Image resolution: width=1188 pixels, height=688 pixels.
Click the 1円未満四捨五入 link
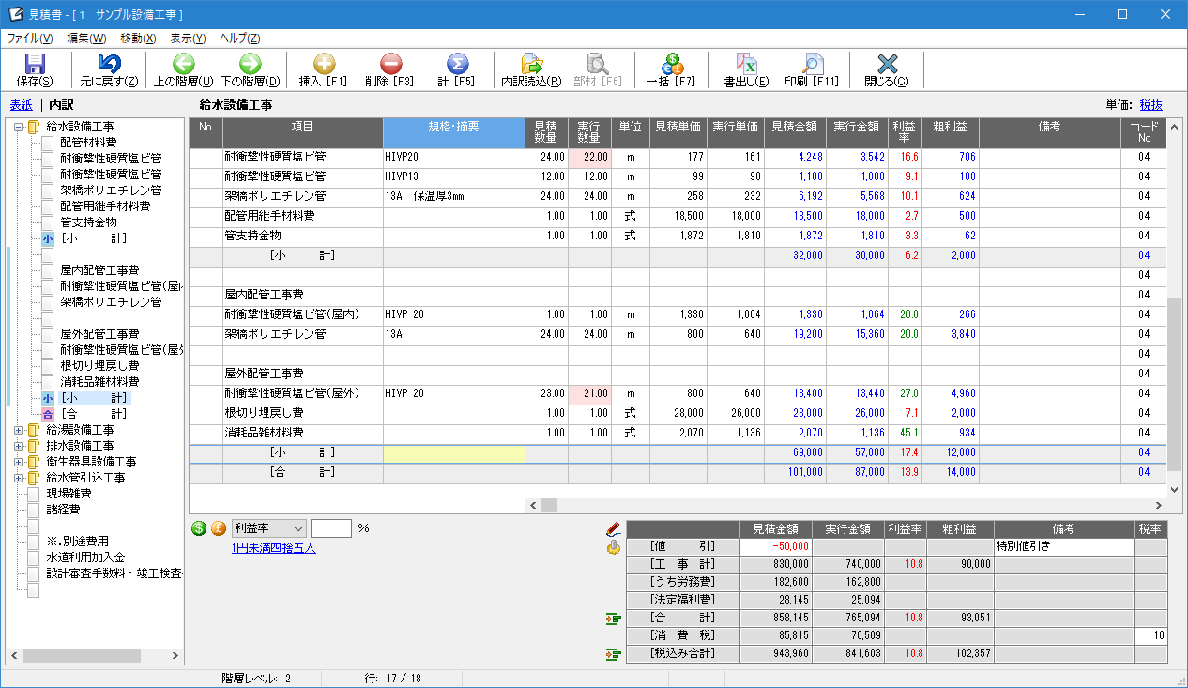(273, 547)
